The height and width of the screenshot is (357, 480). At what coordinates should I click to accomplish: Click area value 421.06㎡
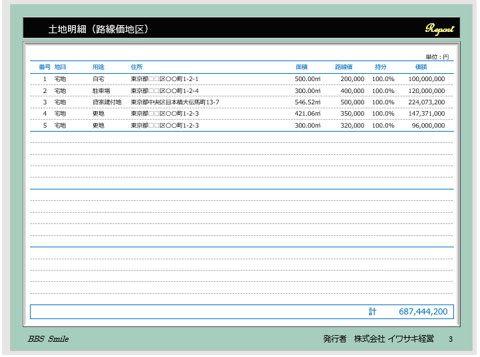pos(308,114)
